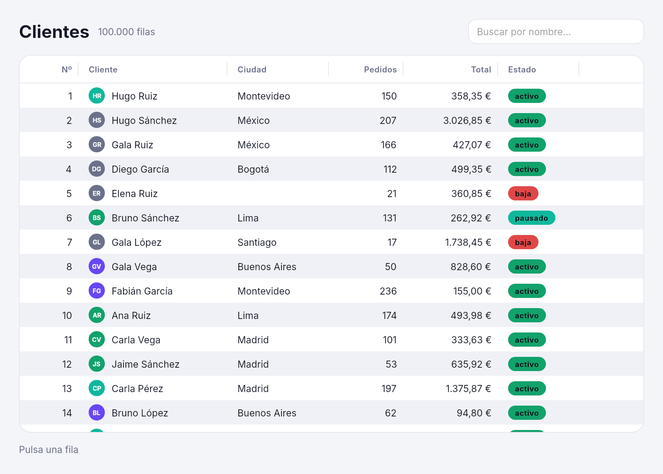This screenshot has width=663, height=474.
Task: Click the baja badge for Gala López
Action: [x=523, y=242]
